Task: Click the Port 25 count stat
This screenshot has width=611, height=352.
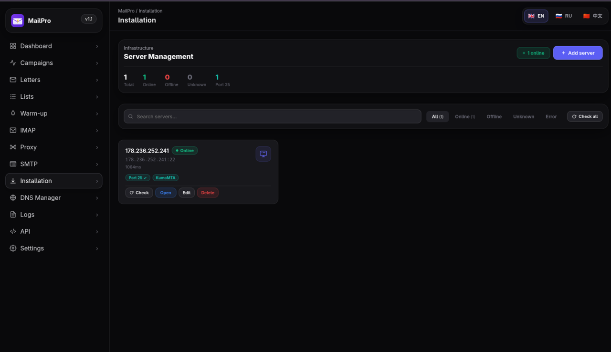Action: 222,80
